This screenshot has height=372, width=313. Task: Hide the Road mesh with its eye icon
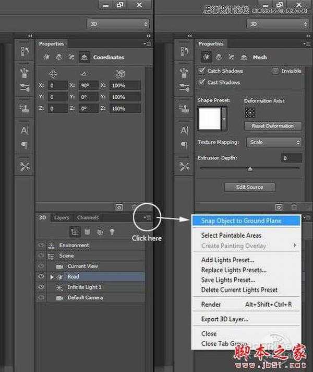coord(41,276)
